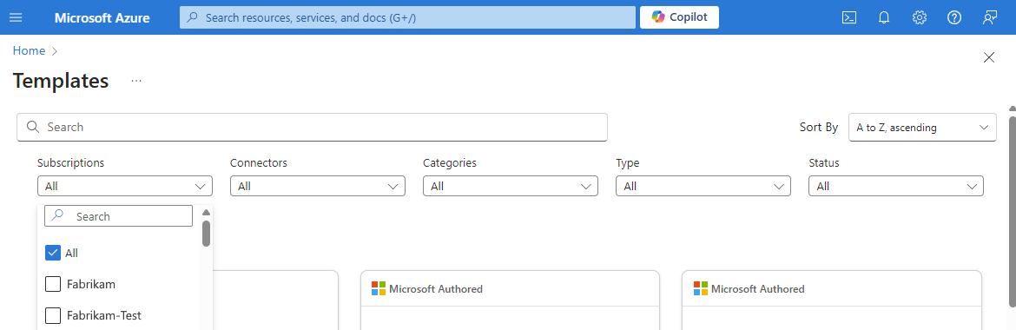Click the Copilot button

pos(679,17)
